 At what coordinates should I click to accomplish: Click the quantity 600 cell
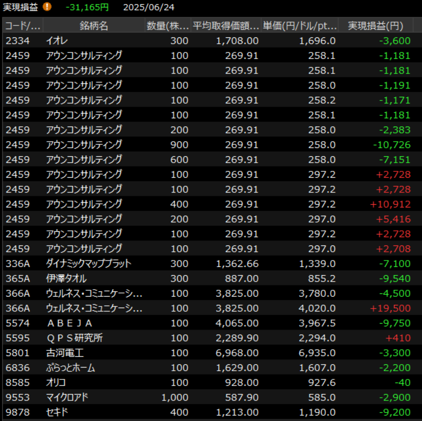[179, 159]
